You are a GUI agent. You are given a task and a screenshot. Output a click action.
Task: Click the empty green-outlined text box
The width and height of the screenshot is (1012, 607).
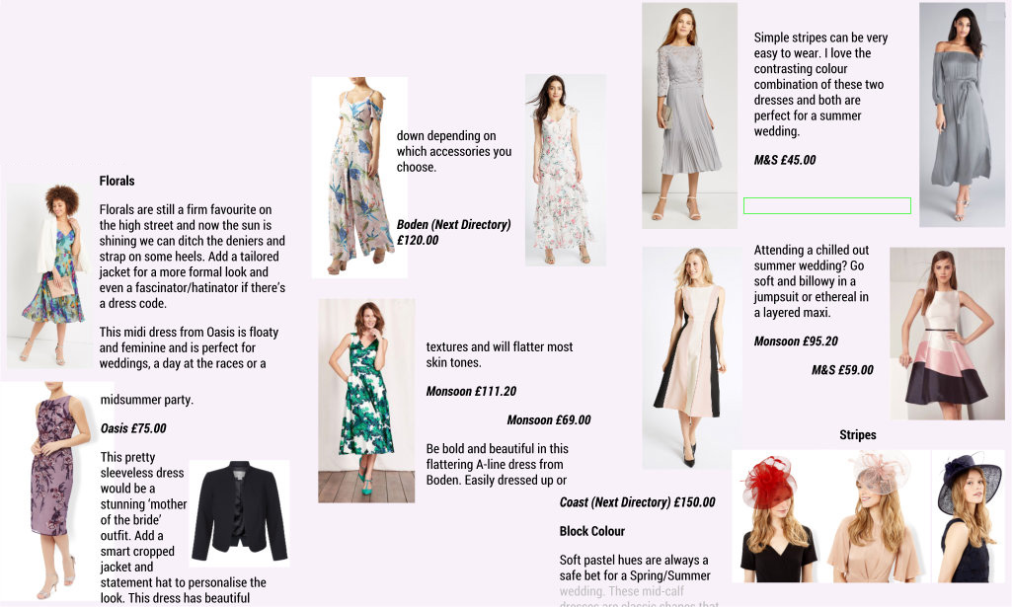(x=826, y=205)
